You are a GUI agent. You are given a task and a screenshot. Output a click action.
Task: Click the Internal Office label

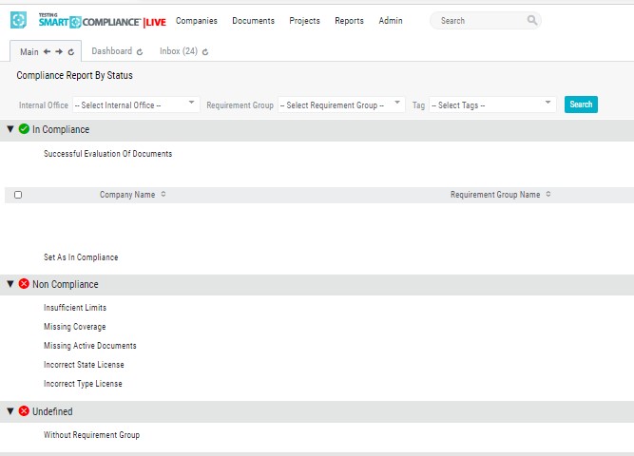[44, 105]
